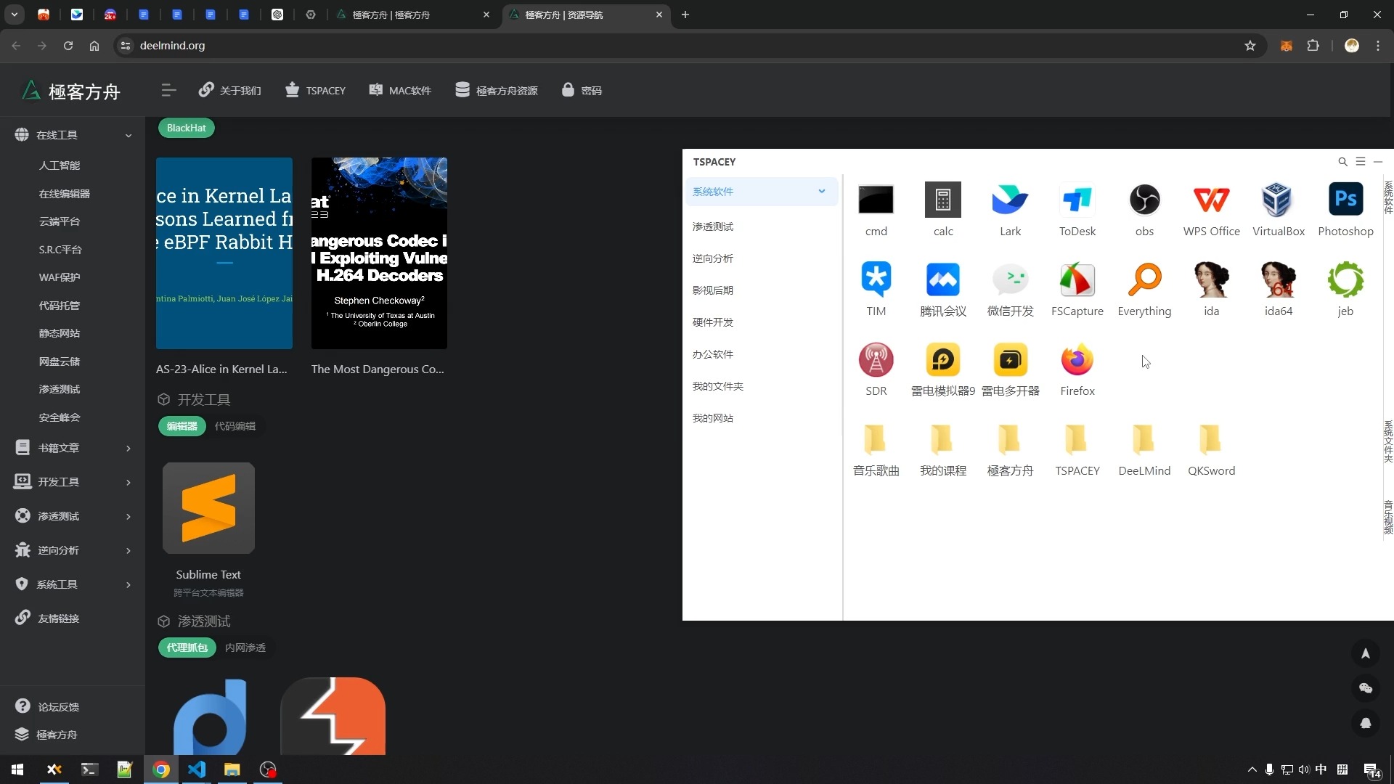Open the 我的课程 folder

tap(942, 440)
